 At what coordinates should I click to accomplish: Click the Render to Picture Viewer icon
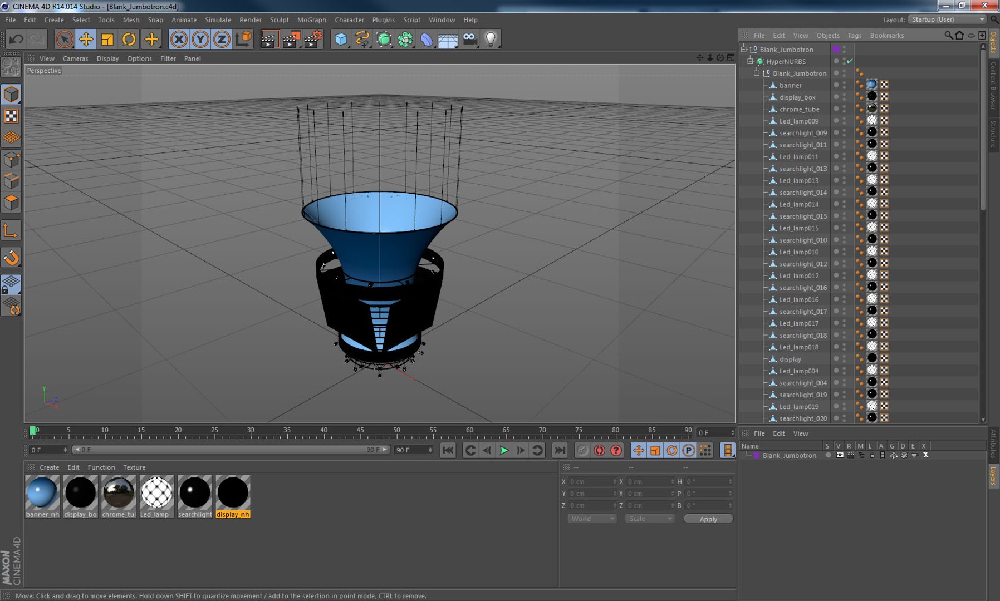[291, 39]
